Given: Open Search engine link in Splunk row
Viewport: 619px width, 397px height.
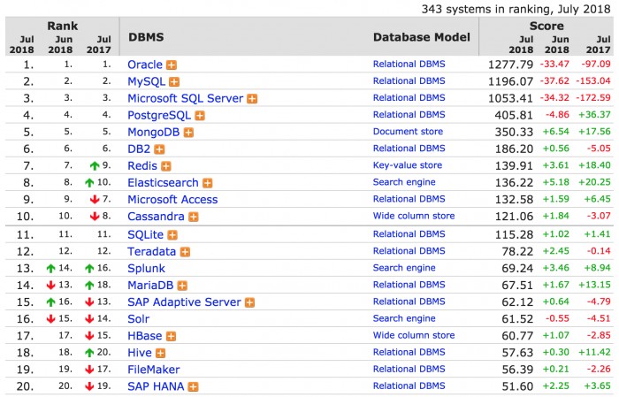Looking at the screenshot, I should click(404, 268).
